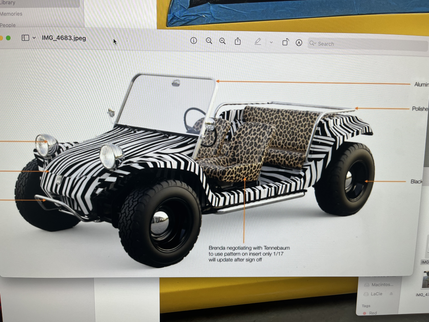Eject the LaCie drive
This screenshot has width=429, height=322.
(x=391, y=294)
